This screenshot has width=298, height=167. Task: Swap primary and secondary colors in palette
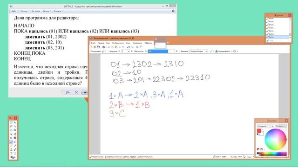tap(263, 130)
